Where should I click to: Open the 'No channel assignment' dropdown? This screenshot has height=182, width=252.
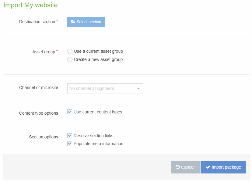pyautogui.click(x=105, y=88)
